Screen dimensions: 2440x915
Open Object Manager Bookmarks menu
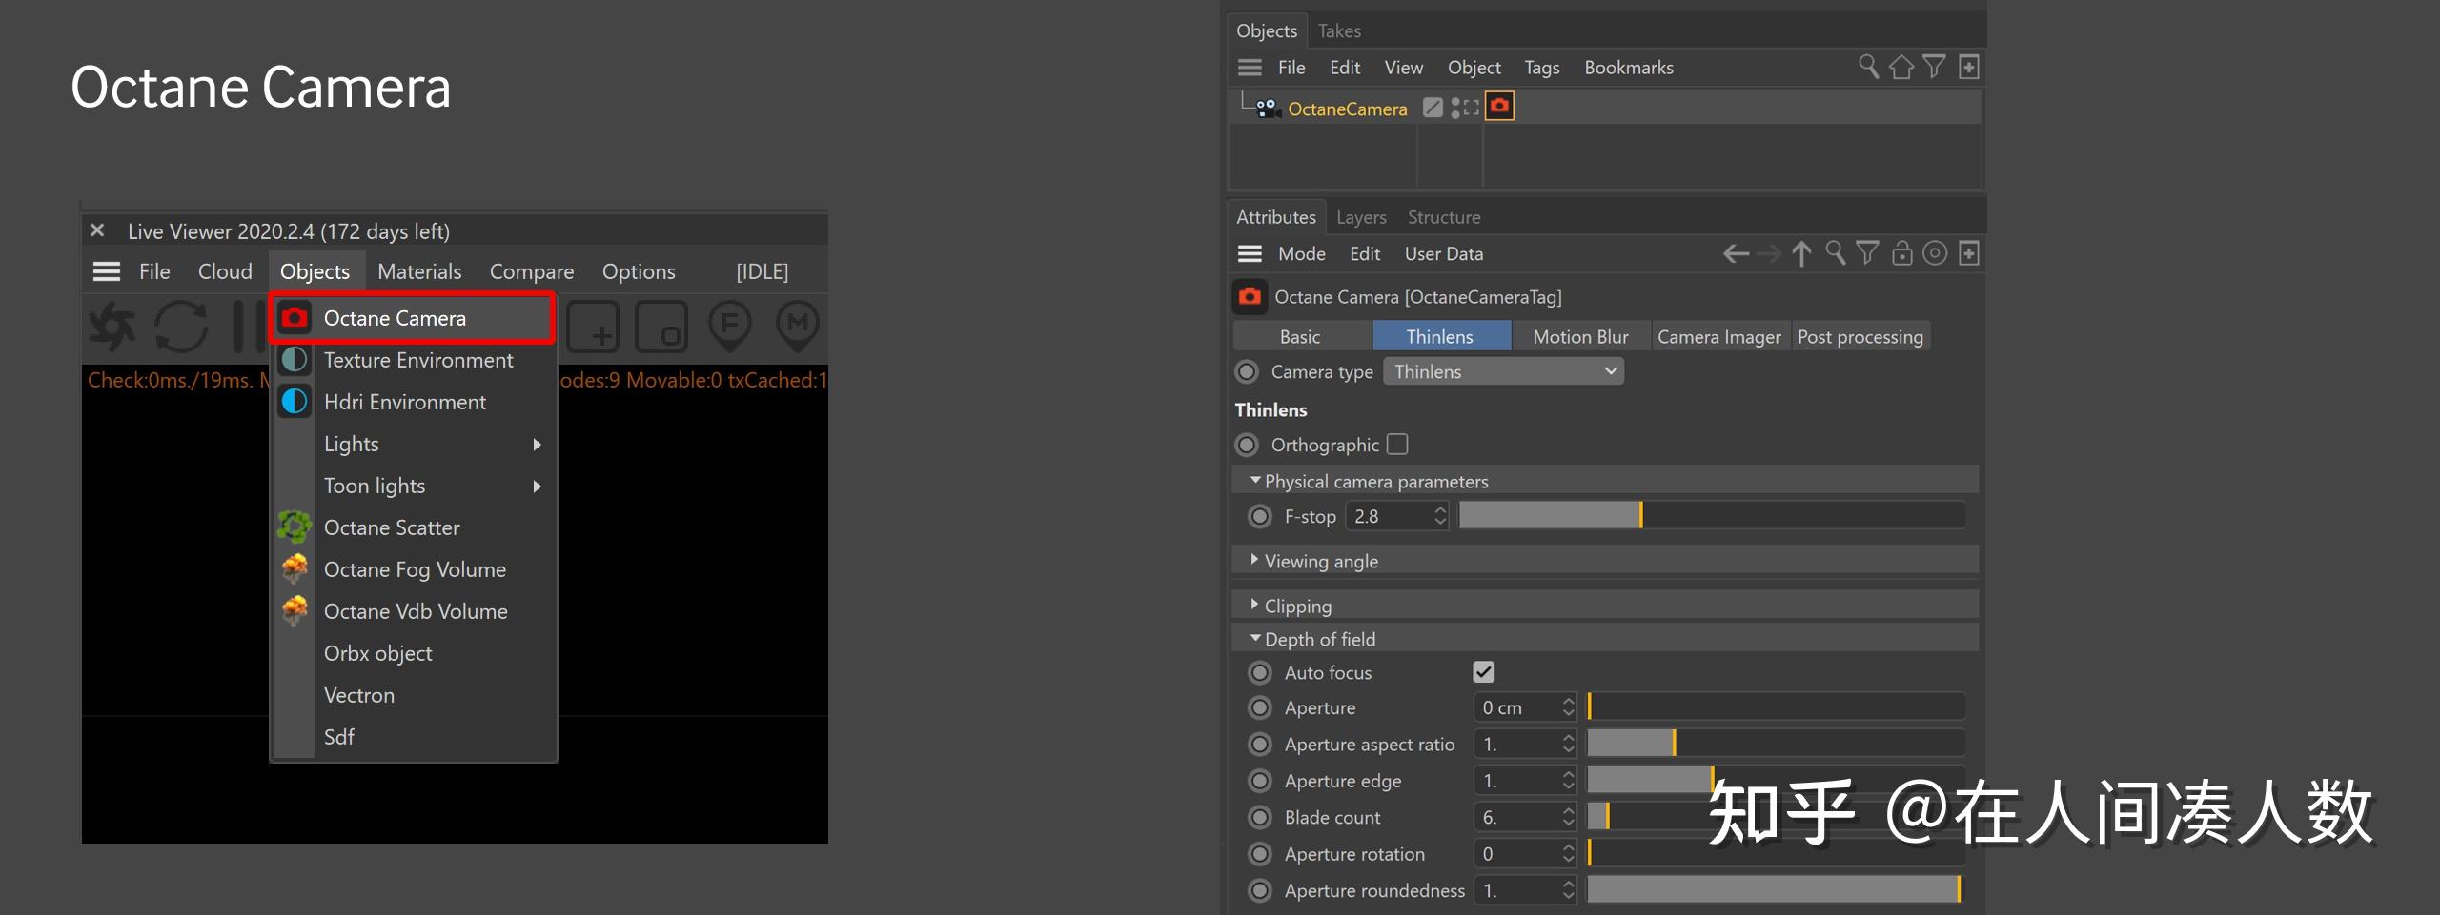(1629, 68)
